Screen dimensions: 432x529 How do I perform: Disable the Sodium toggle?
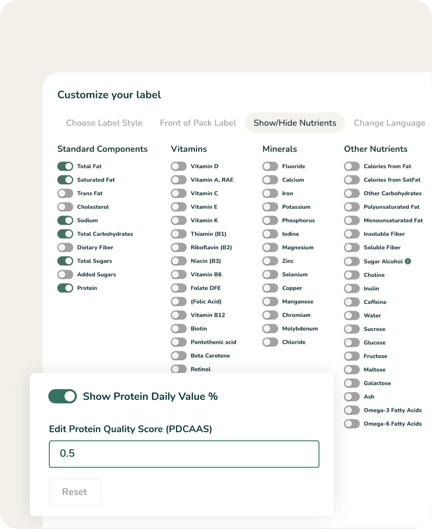(65, 220)
